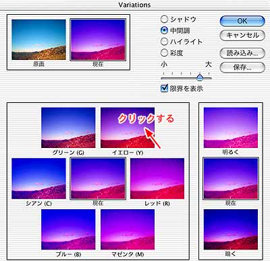Click the 原画 original image thumbnail
This screenshot has height=261, width=270.
[x=38, y=40]
